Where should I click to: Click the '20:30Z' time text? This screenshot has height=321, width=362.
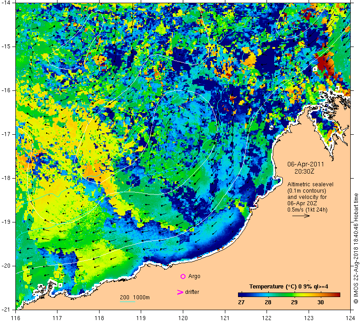pos(304,171)
